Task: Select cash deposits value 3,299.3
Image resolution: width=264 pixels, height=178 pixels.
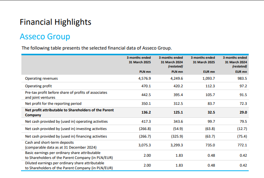Action: (x=177, y=145)
